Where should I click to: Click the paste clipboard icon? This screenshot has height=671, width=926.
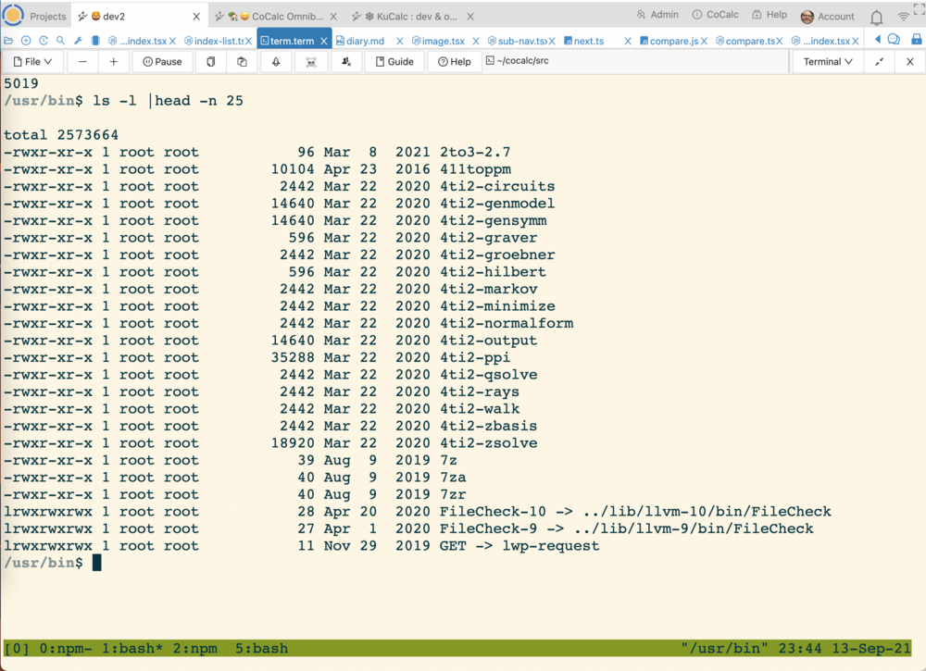(242, 62)
